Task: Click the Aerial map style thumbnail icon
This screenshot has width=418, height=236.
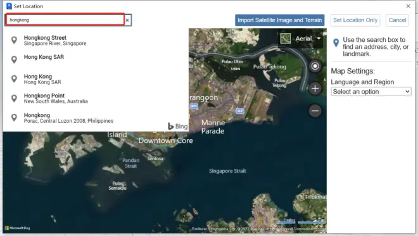Action: pos(285,39)
